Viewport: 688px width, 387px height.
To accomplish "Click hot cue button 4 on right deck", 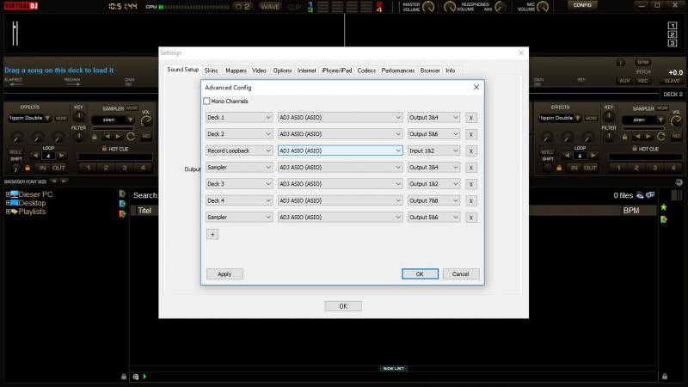I will pyautogui.click(x=673, y=168).
